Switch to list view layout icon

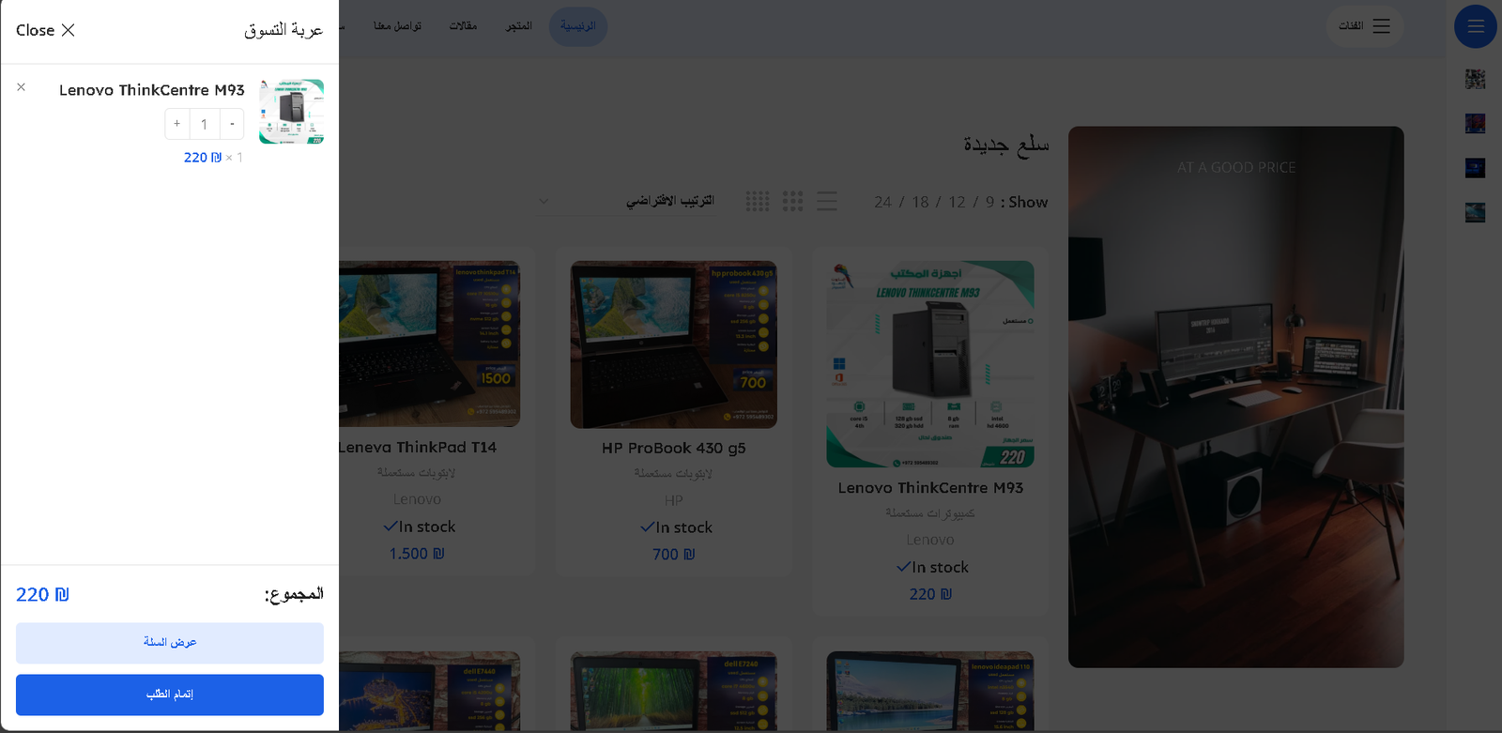click(x=827, y=201)
